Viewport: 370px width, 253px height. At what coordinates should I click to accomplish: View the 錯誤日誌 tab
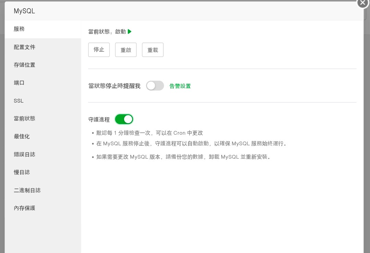click(43, 154)
